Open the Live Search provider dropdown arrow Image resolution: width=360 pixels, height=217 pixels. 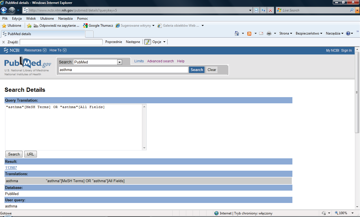(357, 10)
